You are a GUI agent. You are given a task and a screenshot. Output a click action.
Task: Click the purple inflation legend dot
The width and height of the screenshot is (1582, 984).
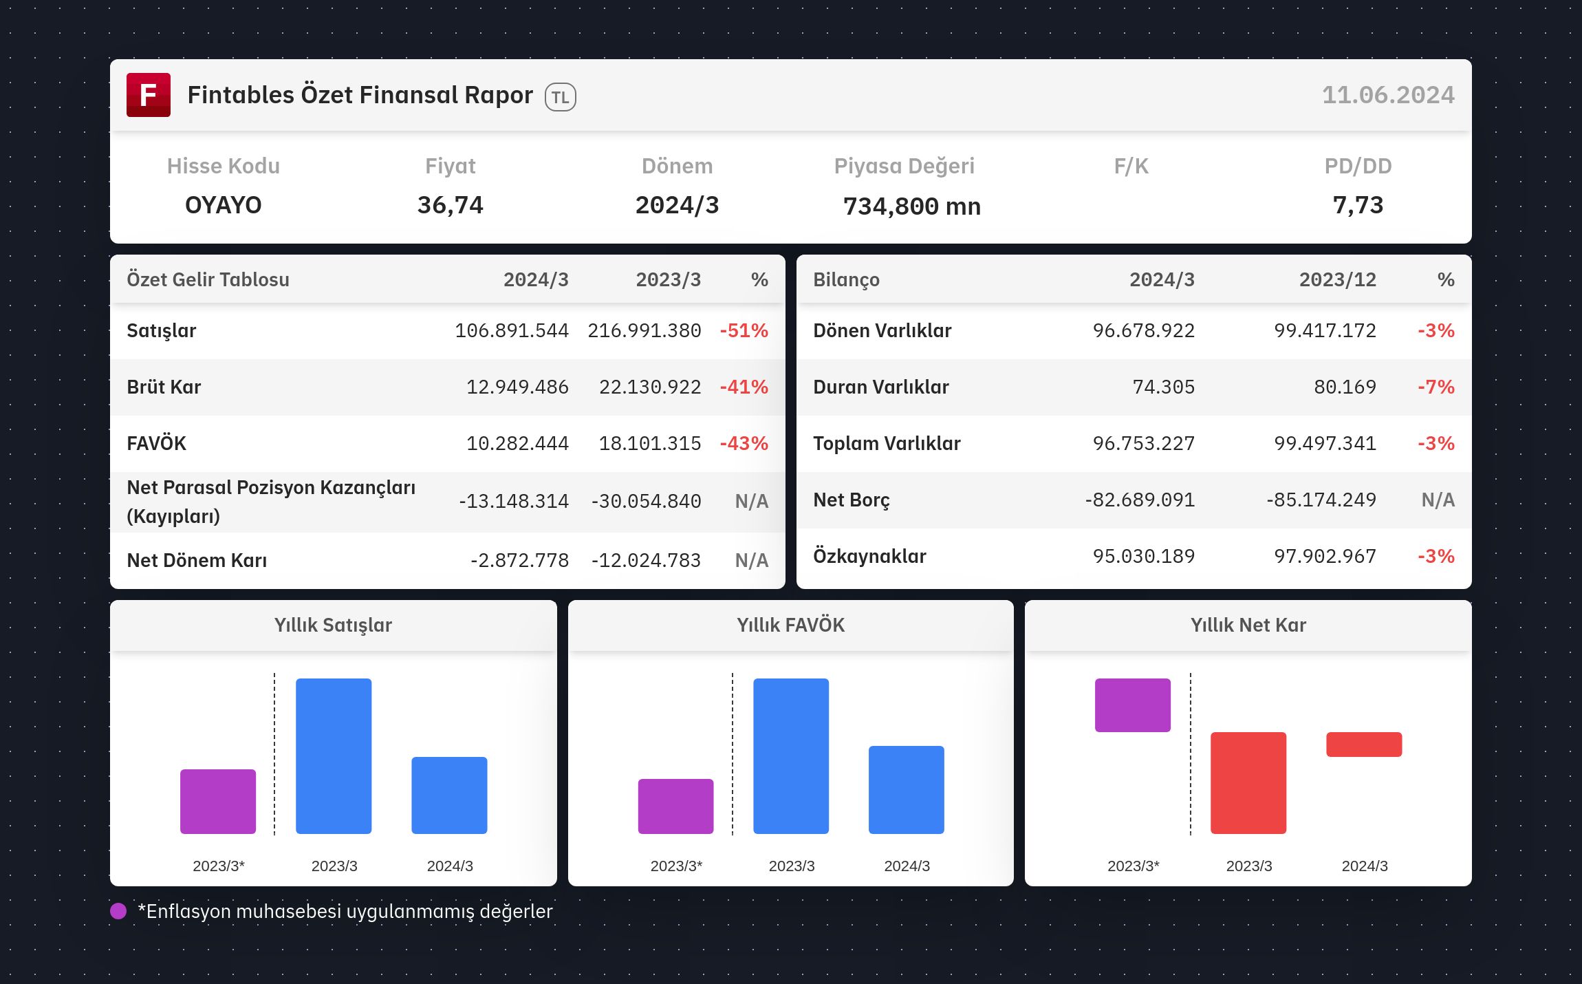pyautogui.click(x=118, y=911)
